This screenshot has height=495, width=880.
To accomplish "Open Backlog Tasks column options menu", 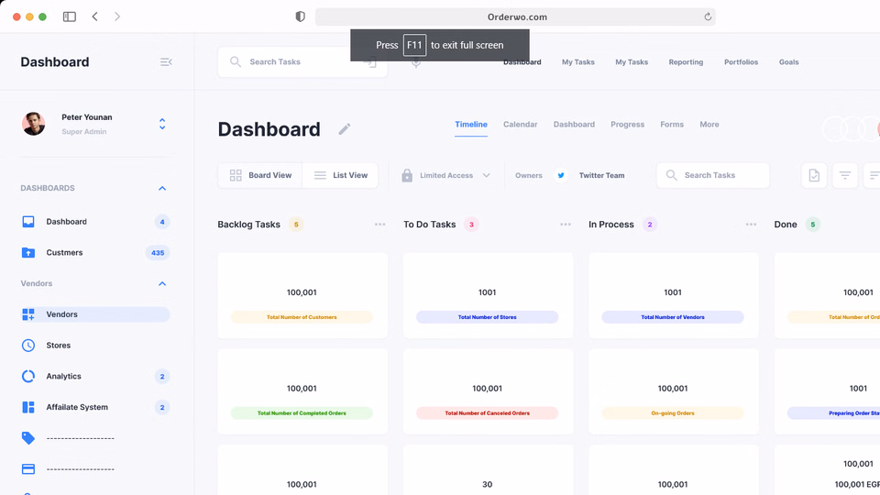I will [x=379, y=225].
